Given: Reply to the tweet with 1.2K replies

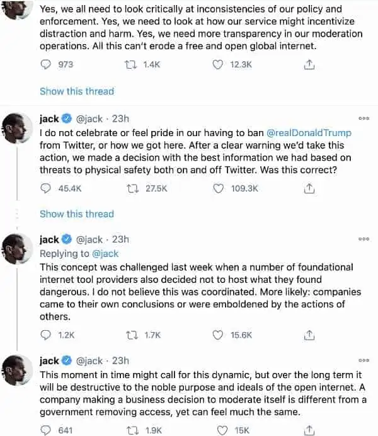Looking at the screenshot, I should click(45, 335).
